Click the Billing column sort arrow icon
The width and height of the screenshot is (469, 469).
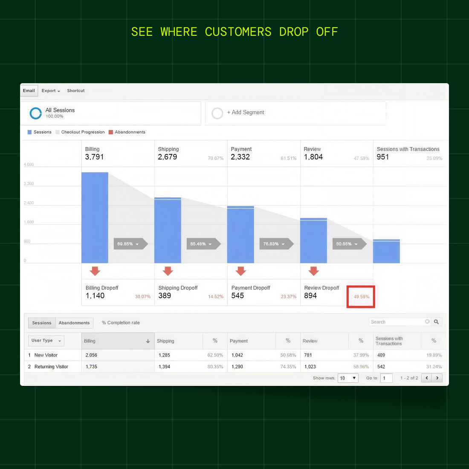pos(148,341)
